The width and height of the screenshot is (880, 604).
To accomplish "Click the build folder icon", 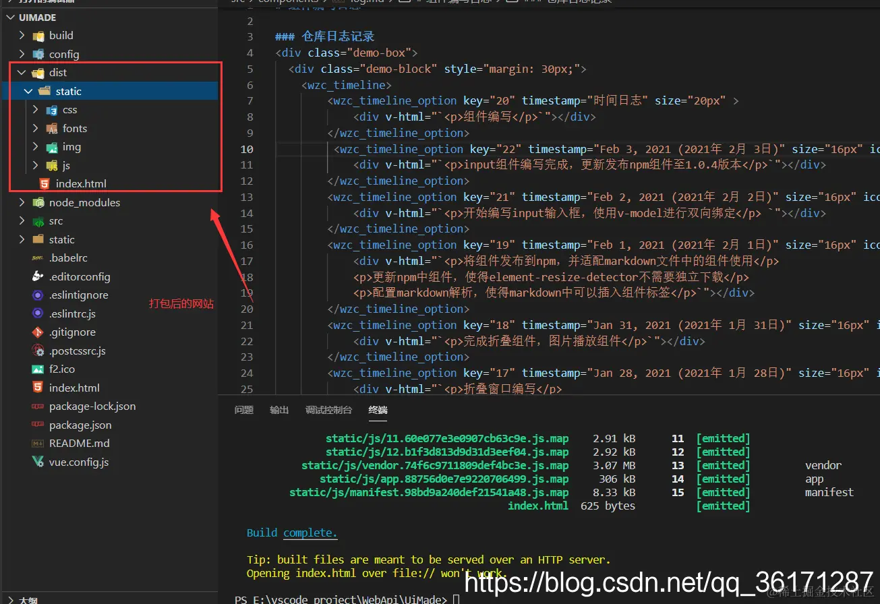I will (38, 36).
